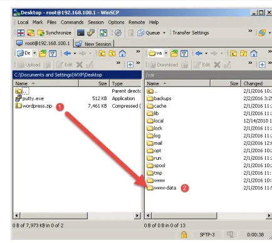Screen dimensions: 272x243
Task: Open the Files menu
Action: tap(51, 22)
